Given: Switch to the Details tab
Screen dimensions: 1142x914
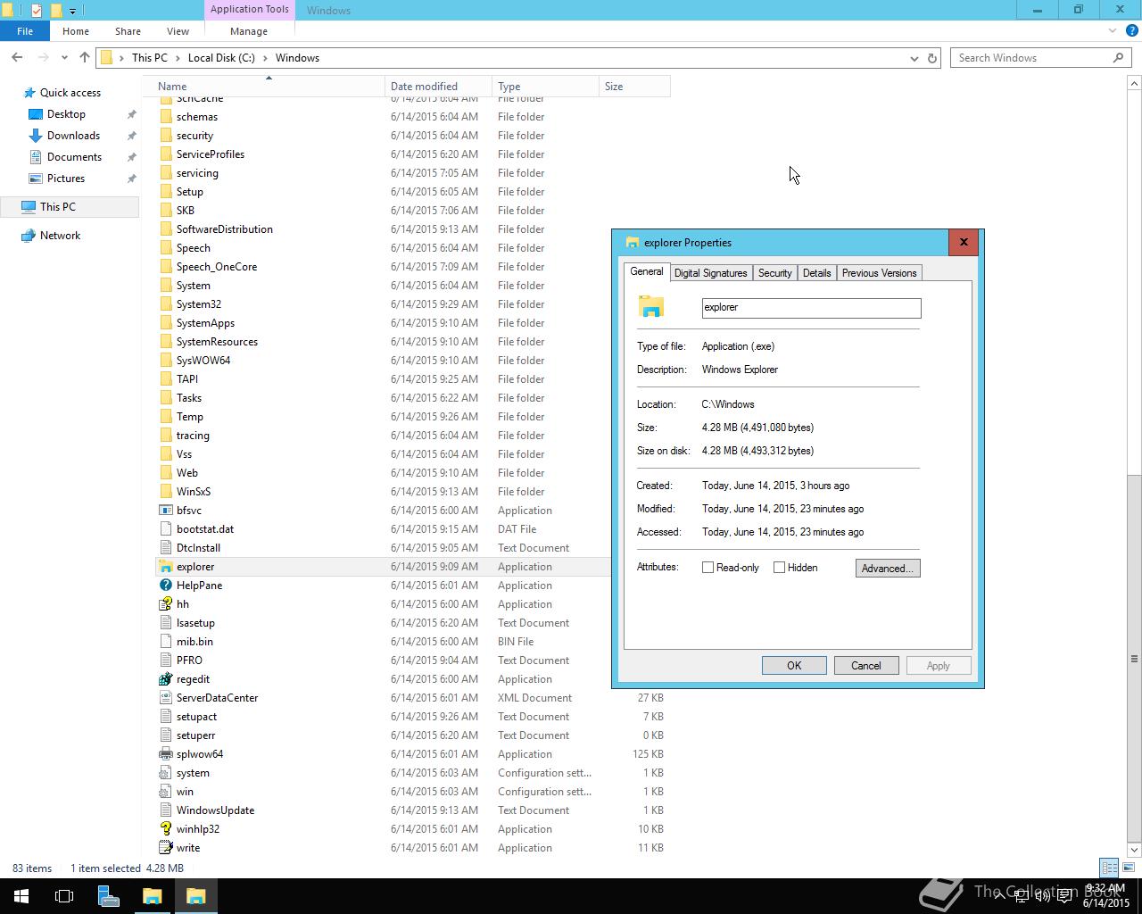Looking at the screenshot, I should tap(816, 273).
